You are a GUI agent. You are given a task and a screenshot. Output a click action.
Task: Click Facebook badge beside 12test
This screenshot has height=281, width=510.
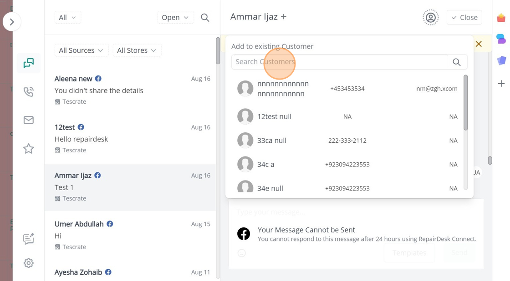click(81, 127)
